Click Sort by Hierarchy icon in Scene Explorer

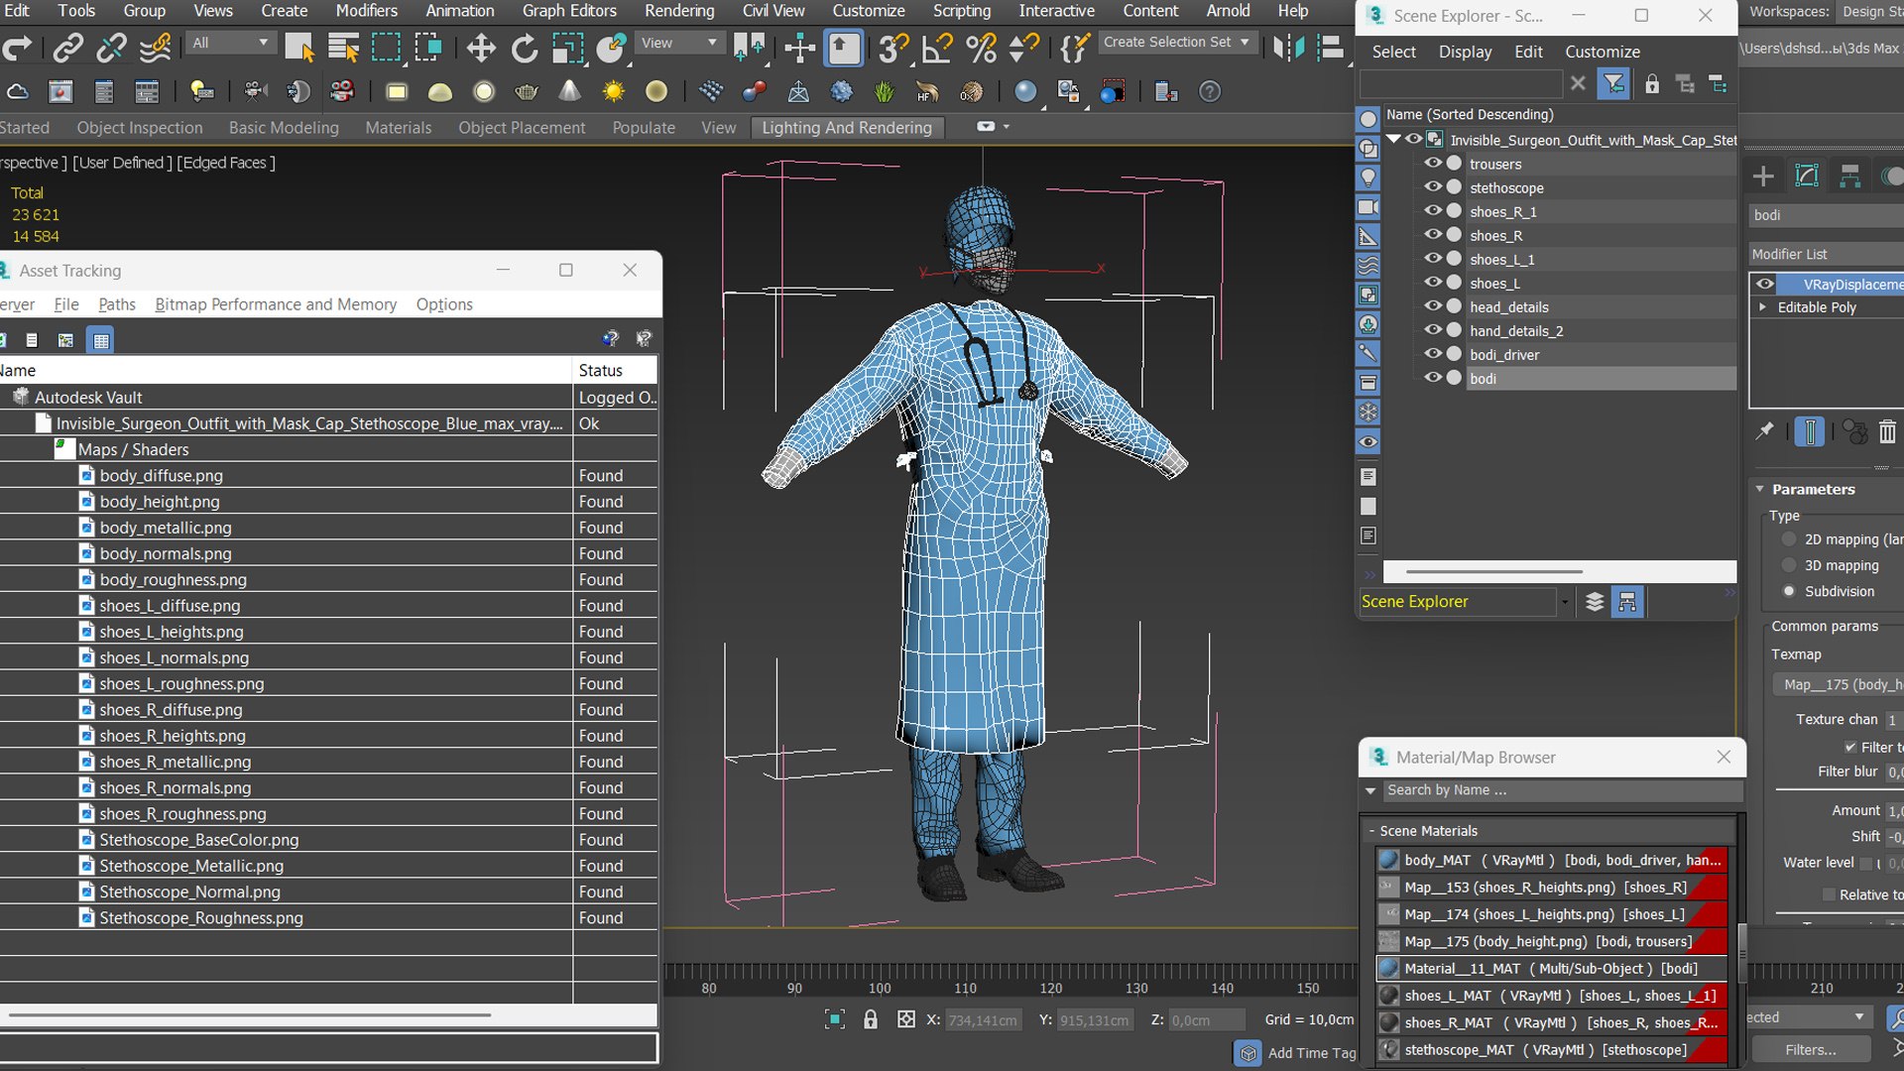(1627, 602)
